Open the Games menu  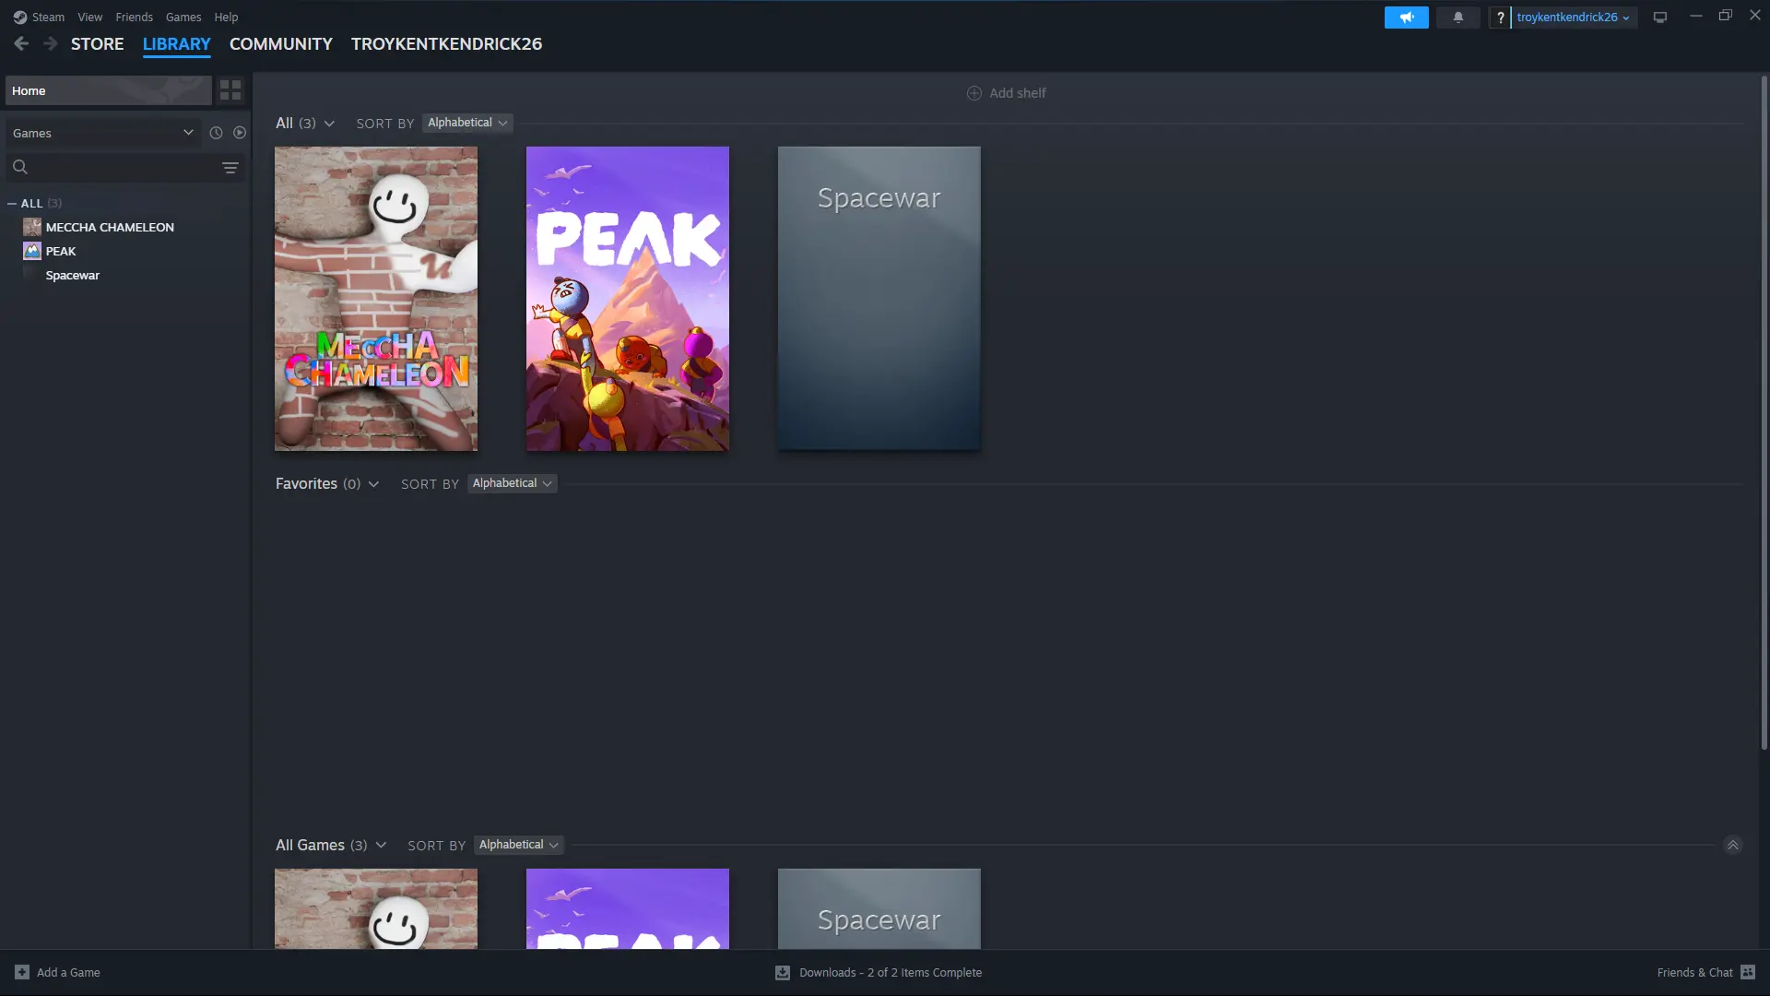(183, 18)
